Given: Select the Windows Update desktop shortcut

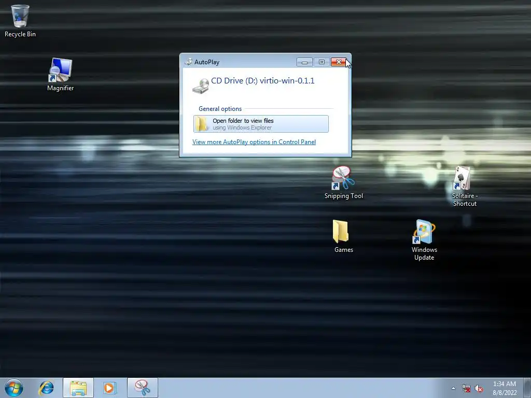Looking at the screenshot, I should [x=424, y=240].
